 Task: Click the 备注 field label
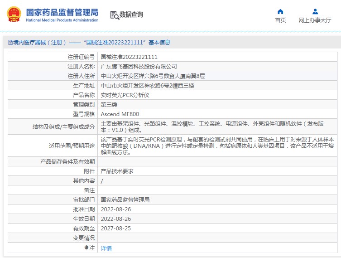[x=89, y=190]
